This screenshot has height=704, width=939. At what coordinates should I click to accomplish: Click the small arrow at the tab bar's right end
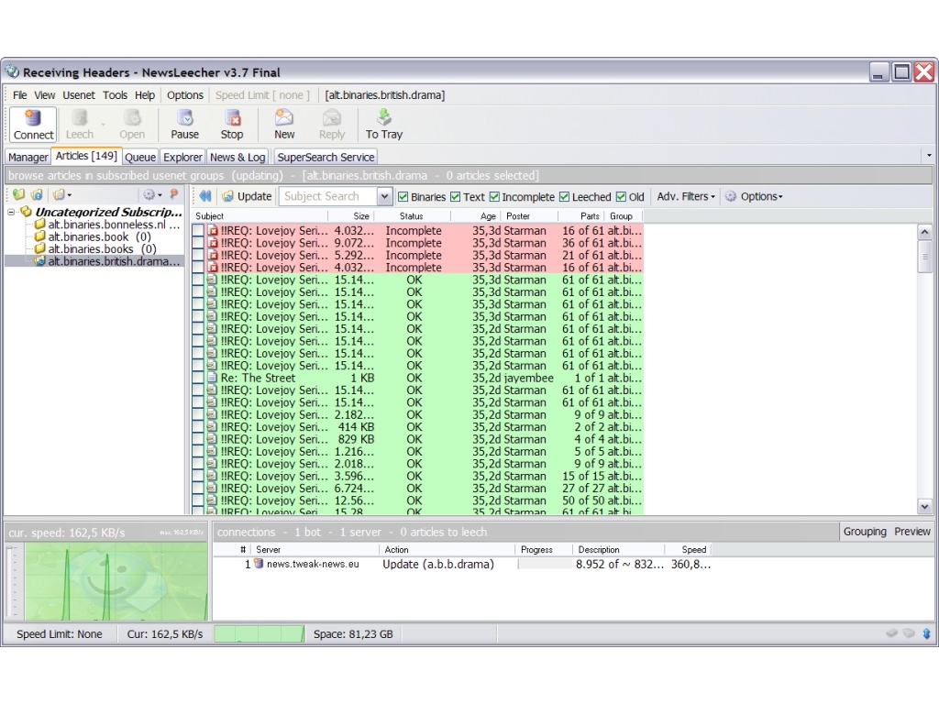929,156
